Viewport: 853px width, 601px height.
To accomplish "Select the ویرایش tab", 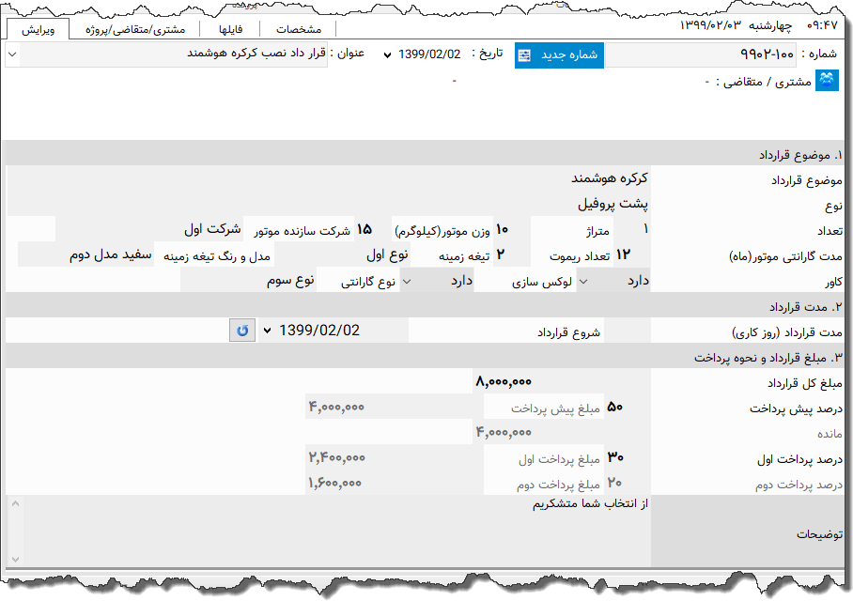I will pos(39,28).
